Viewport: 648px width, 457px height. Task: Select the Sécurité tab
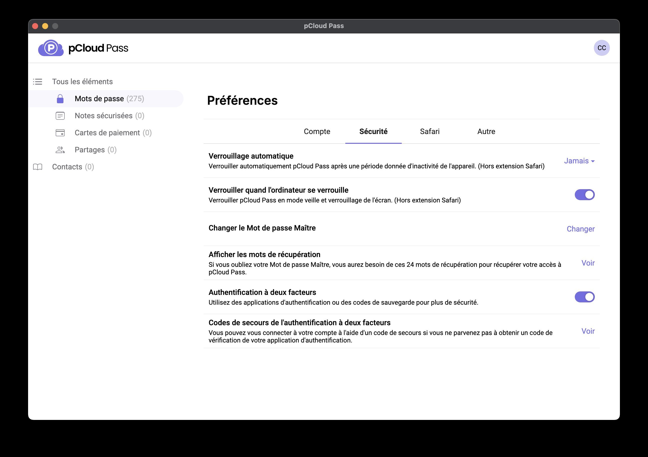pos(373,132)
